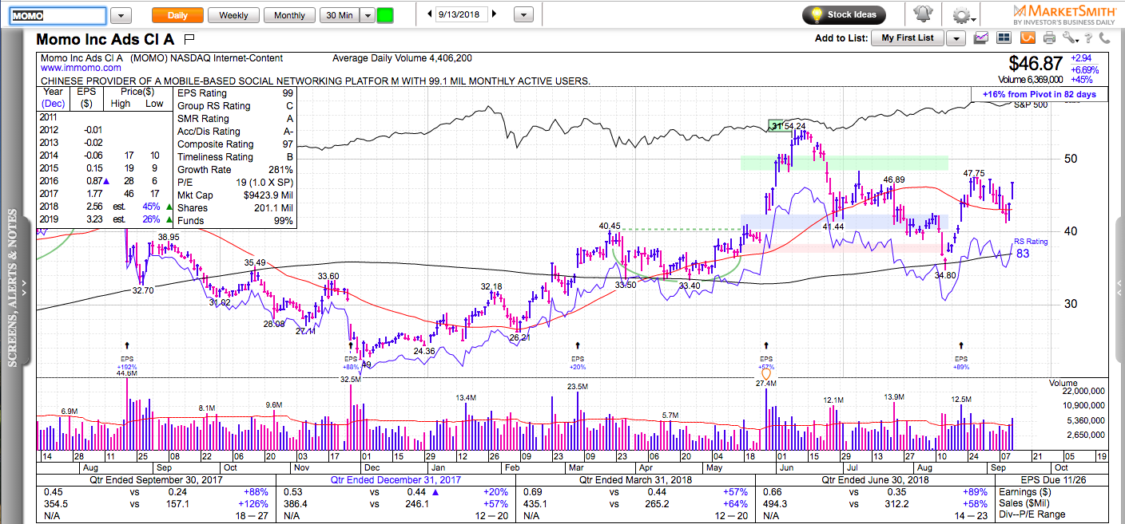This screenshot has height=524, width=1125.
Task: Click the Average Daily Volume 4,406,200 text
Action: click(402, 58)
